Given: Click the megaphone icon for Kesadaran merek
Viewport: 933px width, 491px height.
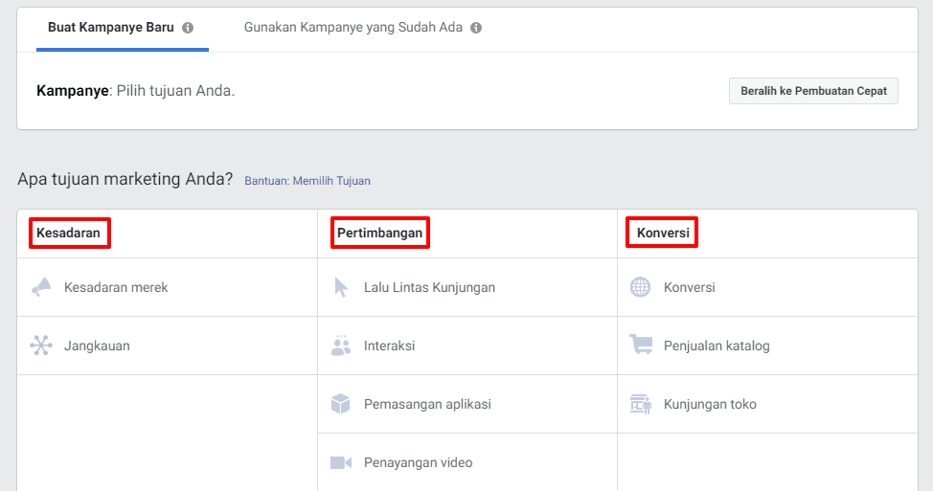Looking at the screenshot, I should pyautogui.click(x=41, y=287).
